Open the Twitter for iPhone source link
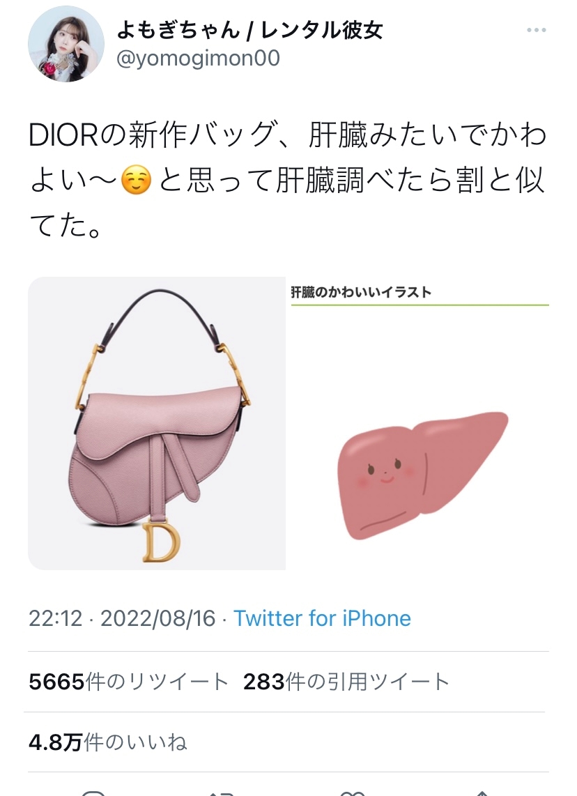Image resolution: width=577 pixels, height=796 pixels. point(322,618)
